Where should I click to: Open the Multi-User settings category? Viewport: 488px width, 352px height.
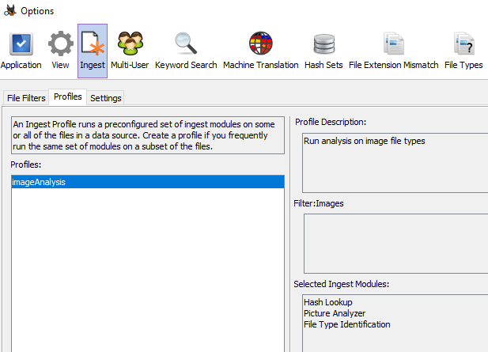[130, 51]
